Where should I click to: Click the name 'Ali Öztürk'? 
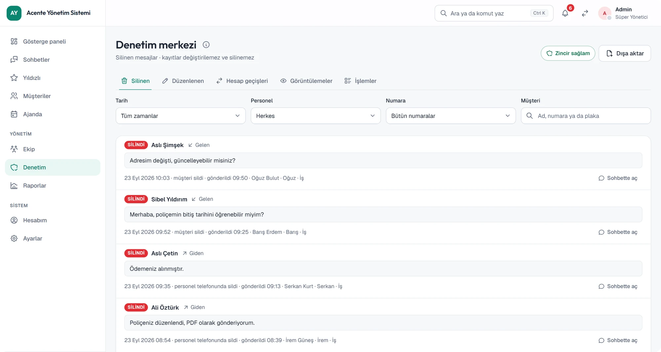(x=165, y=307)
